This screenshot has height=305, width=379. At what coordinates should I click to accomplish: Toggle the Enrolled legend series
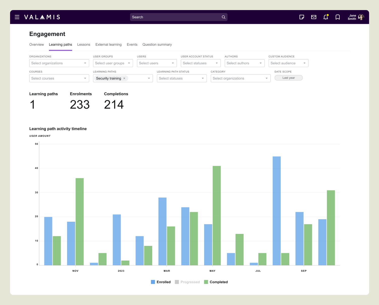coord(161,282)
